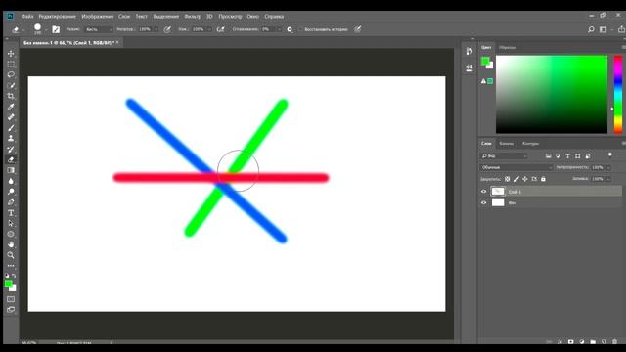Open the tool preset picker arrow
The height and width of the screenshot is (352, 626).
[x=23, y=30]
